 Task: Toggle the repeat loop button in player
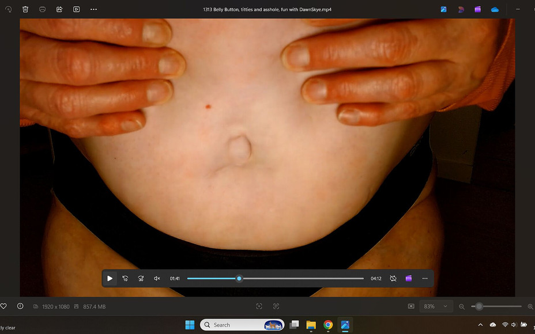(393, 279)
